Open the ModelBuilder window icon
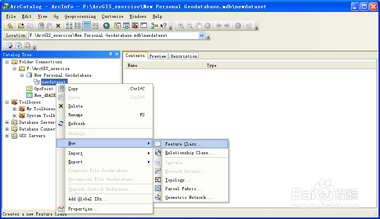This screenshot has width=380, height=219. pos(155,26)
